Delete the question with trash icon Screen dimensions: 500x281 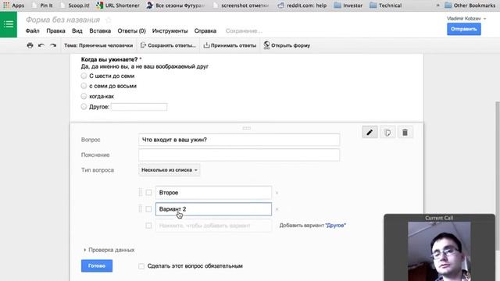point(405,132)
